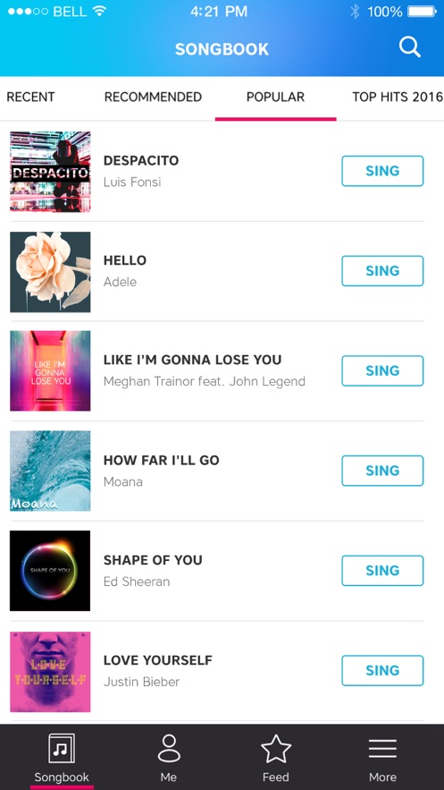Switch to the Recent tab
The width and height of the screenshot is (444, 790).
[30, 97]
